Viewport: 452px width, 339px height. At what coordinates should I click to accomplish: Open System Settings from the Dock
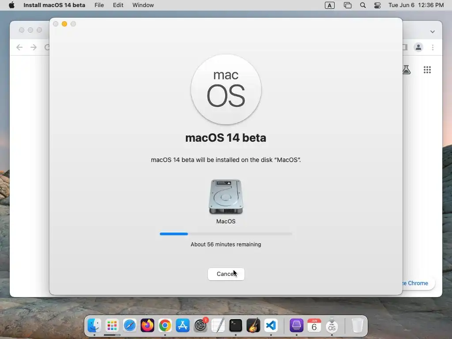coord(200,325)
